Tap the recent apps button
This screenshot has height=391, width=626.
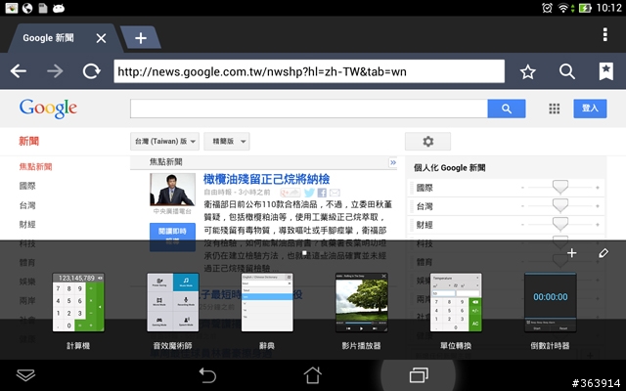419,375
